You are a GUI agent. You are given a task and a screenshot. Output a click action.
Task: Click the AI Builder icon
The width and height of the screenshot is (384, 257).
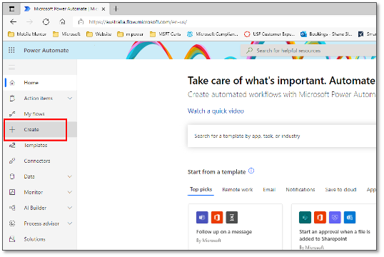tap(12, 208)
